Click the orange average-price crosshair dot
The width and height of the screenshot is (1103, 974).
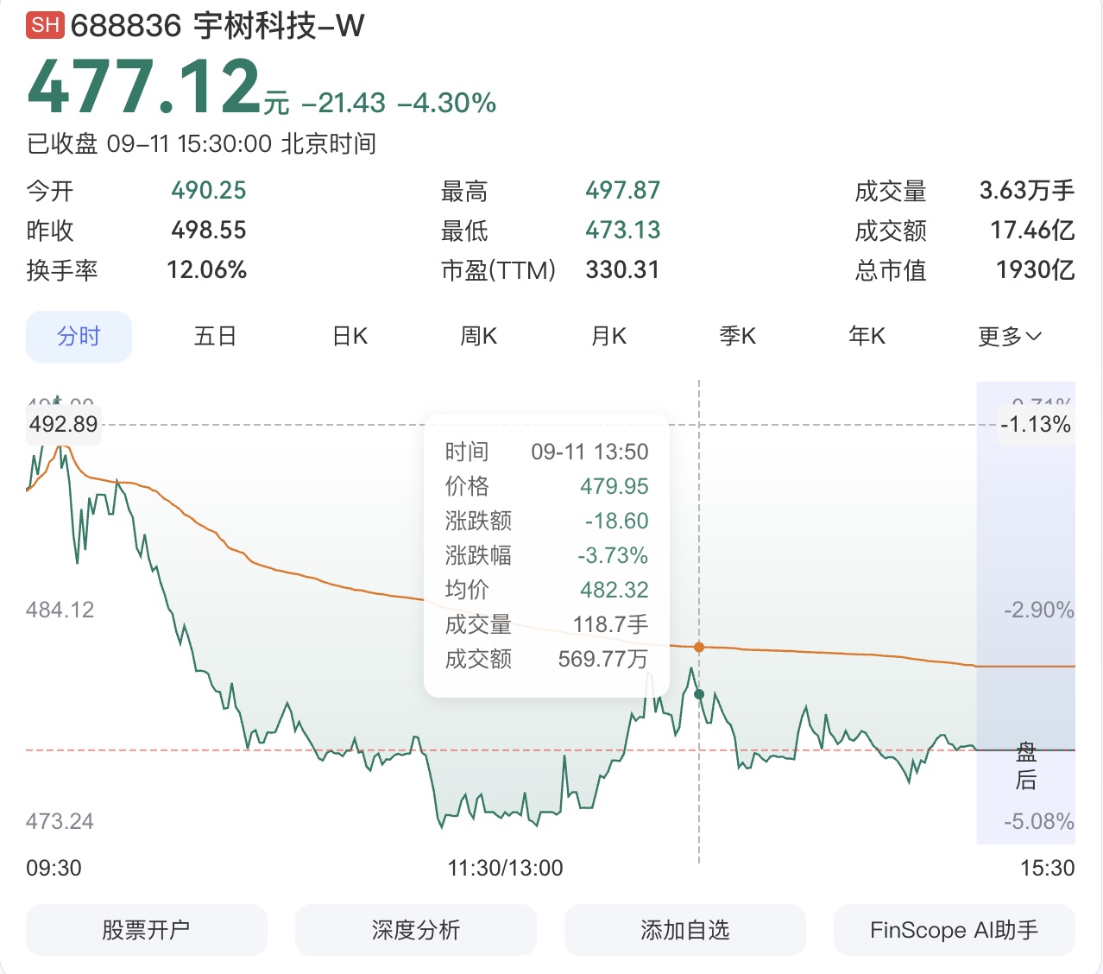point(699,647)
